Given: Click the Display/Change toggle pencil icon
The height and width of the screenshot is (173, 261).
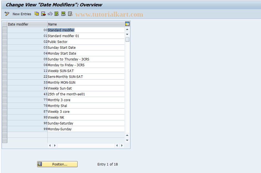Looking at the screenshot, I should pyautogui.click(x=7, y=14).
